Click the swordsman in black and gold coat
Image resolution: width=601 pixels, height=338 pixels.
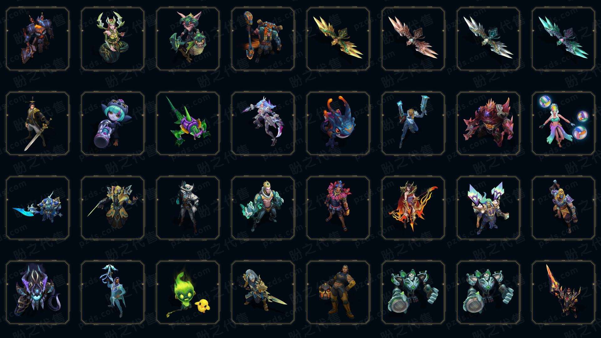pyautogui.click(x=38, y=123)
